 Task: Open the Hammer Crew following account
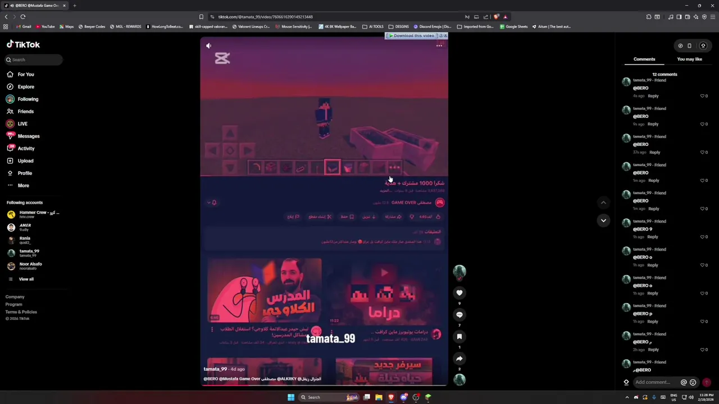click(x=34, y=214)
